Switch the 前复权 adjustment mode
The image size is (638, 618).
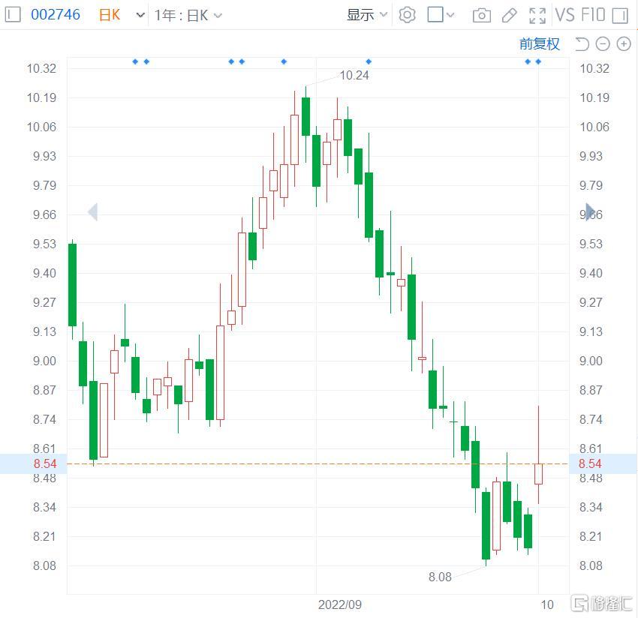click(x=539, y=44)
